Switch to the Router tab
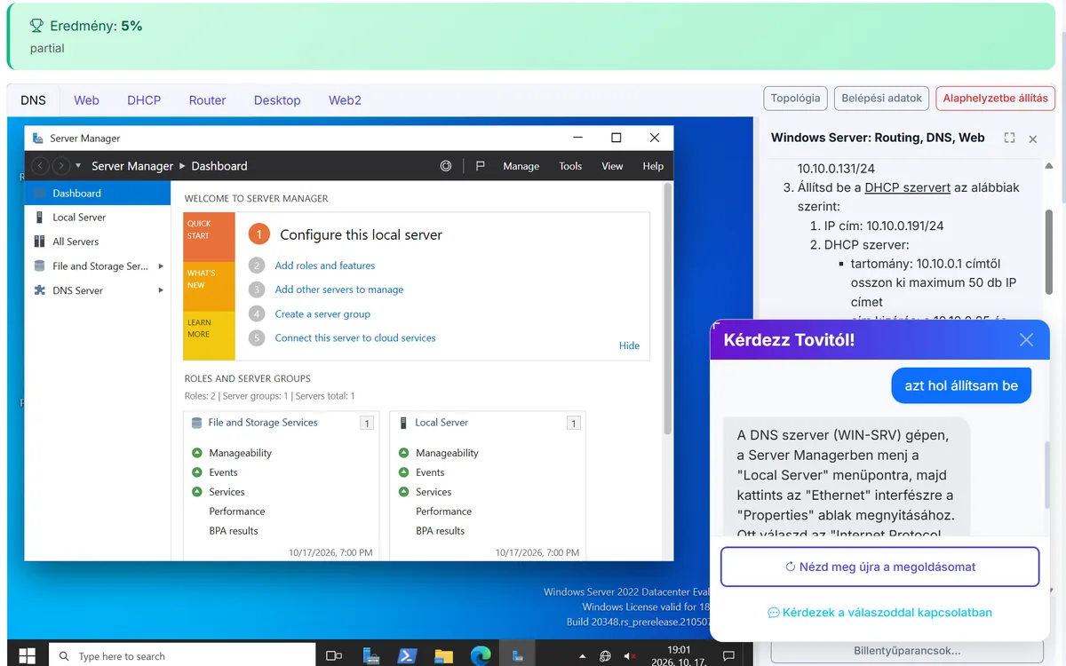 pos(207,100)
